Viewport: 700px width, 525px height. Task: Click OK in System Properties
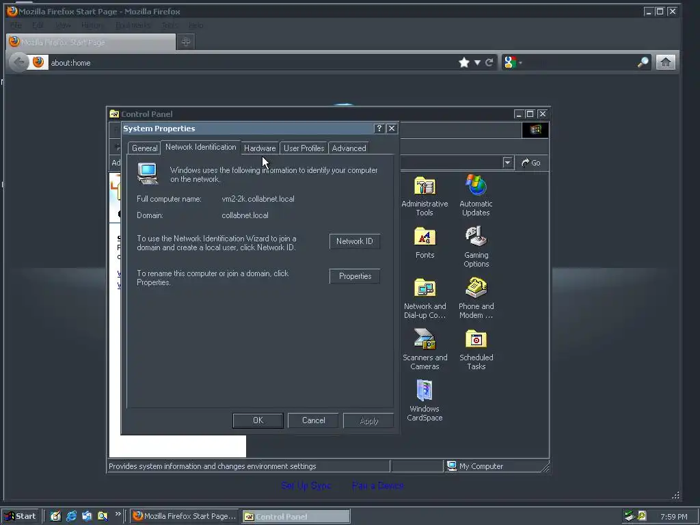pos(258,420)
